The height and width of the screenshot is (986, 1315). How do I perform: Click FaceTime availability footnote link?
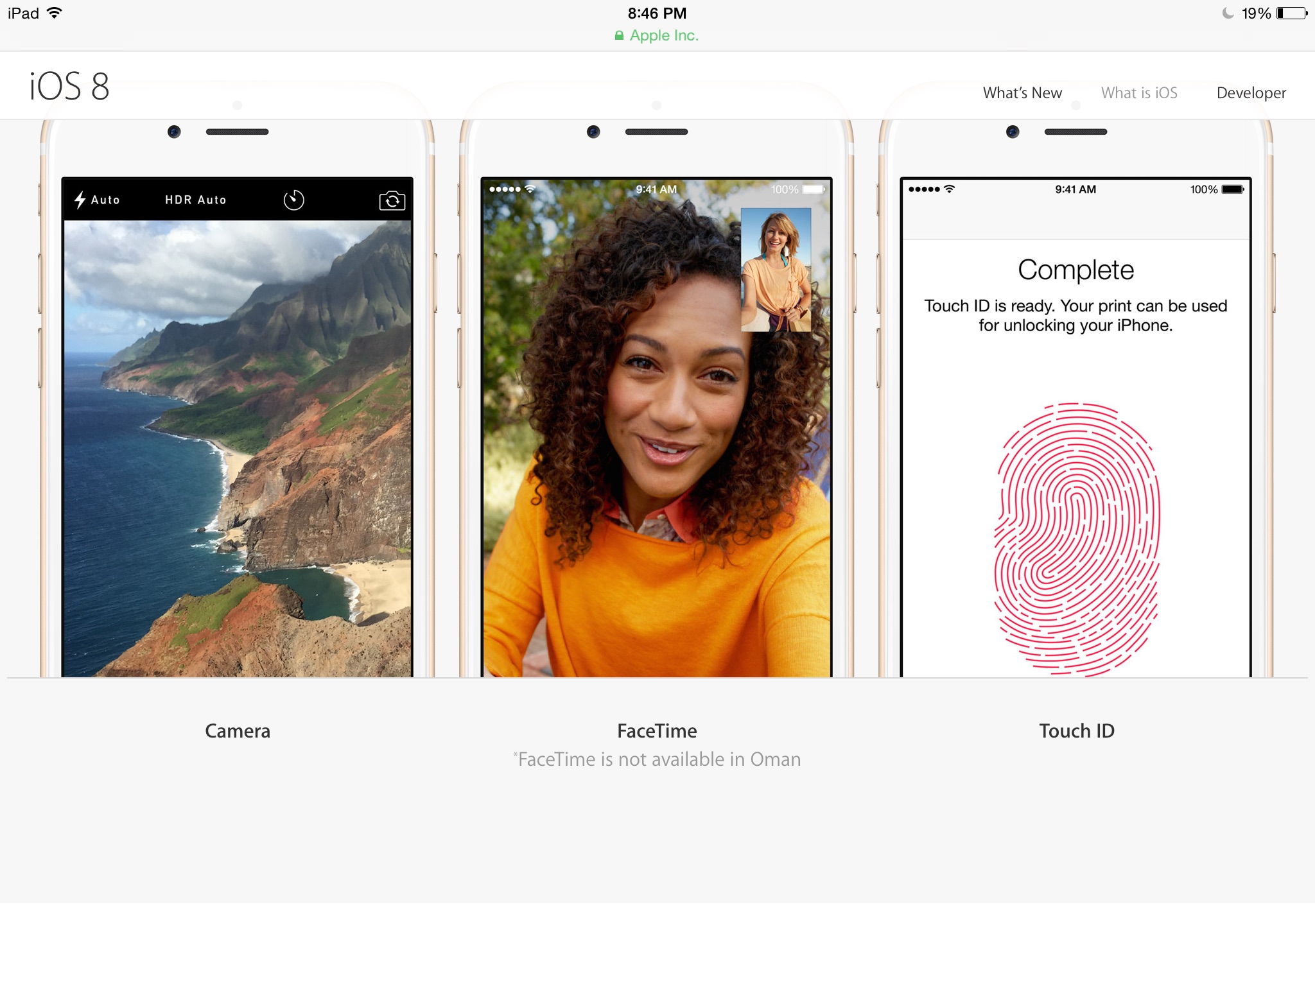click(x=659, y=758)
